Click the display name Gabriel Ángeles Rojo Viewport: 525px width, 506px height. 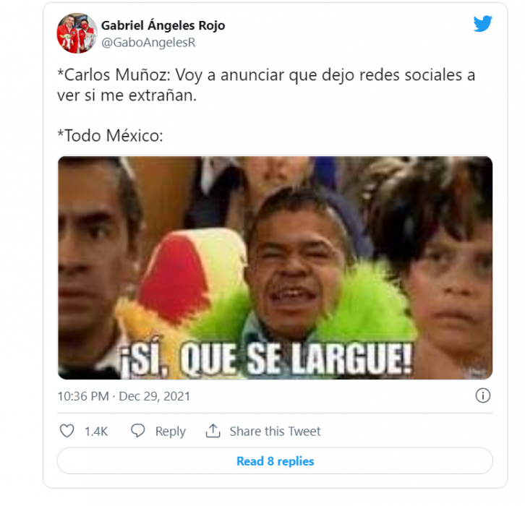(x=163, y=25)
